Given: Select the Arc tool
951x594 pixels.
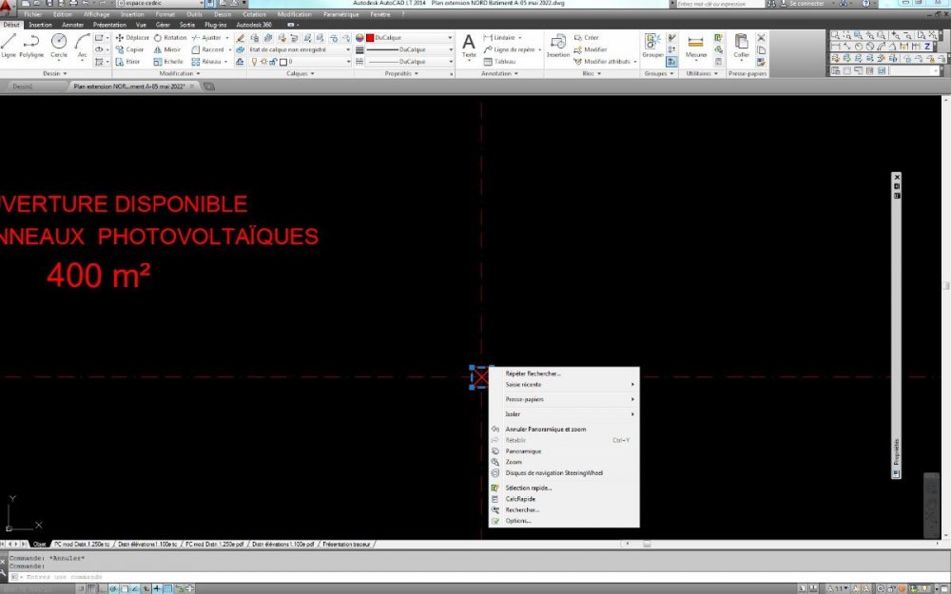Looking at the screenshot, I should pyautogui.click(x=82, y=46).
